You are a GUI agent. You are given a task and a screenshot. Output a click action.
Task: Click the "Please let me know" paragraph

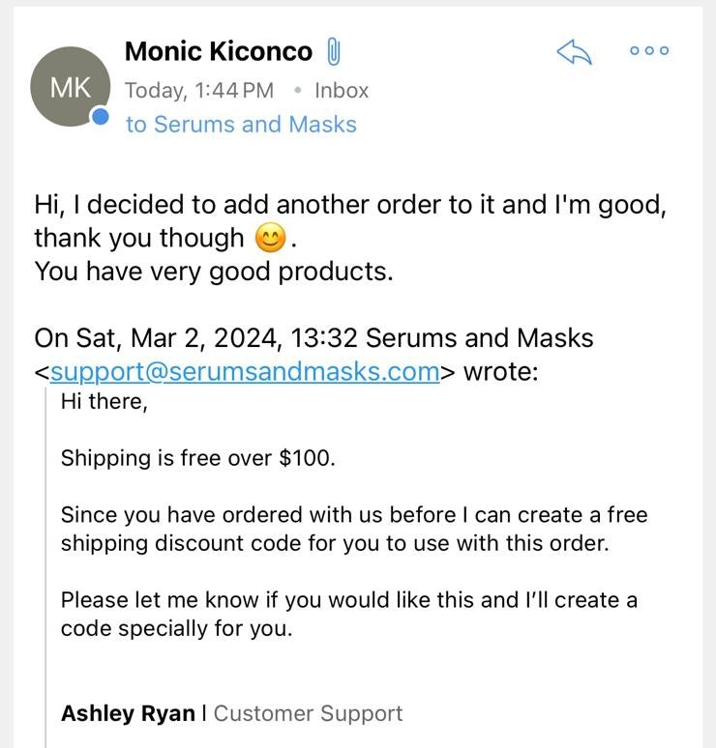(x=349, y=614)
